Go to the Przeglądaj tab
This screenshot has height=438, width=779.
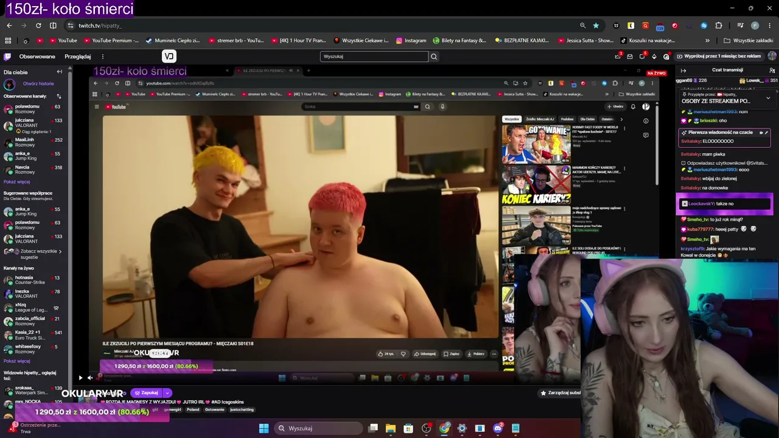(77, 57)
